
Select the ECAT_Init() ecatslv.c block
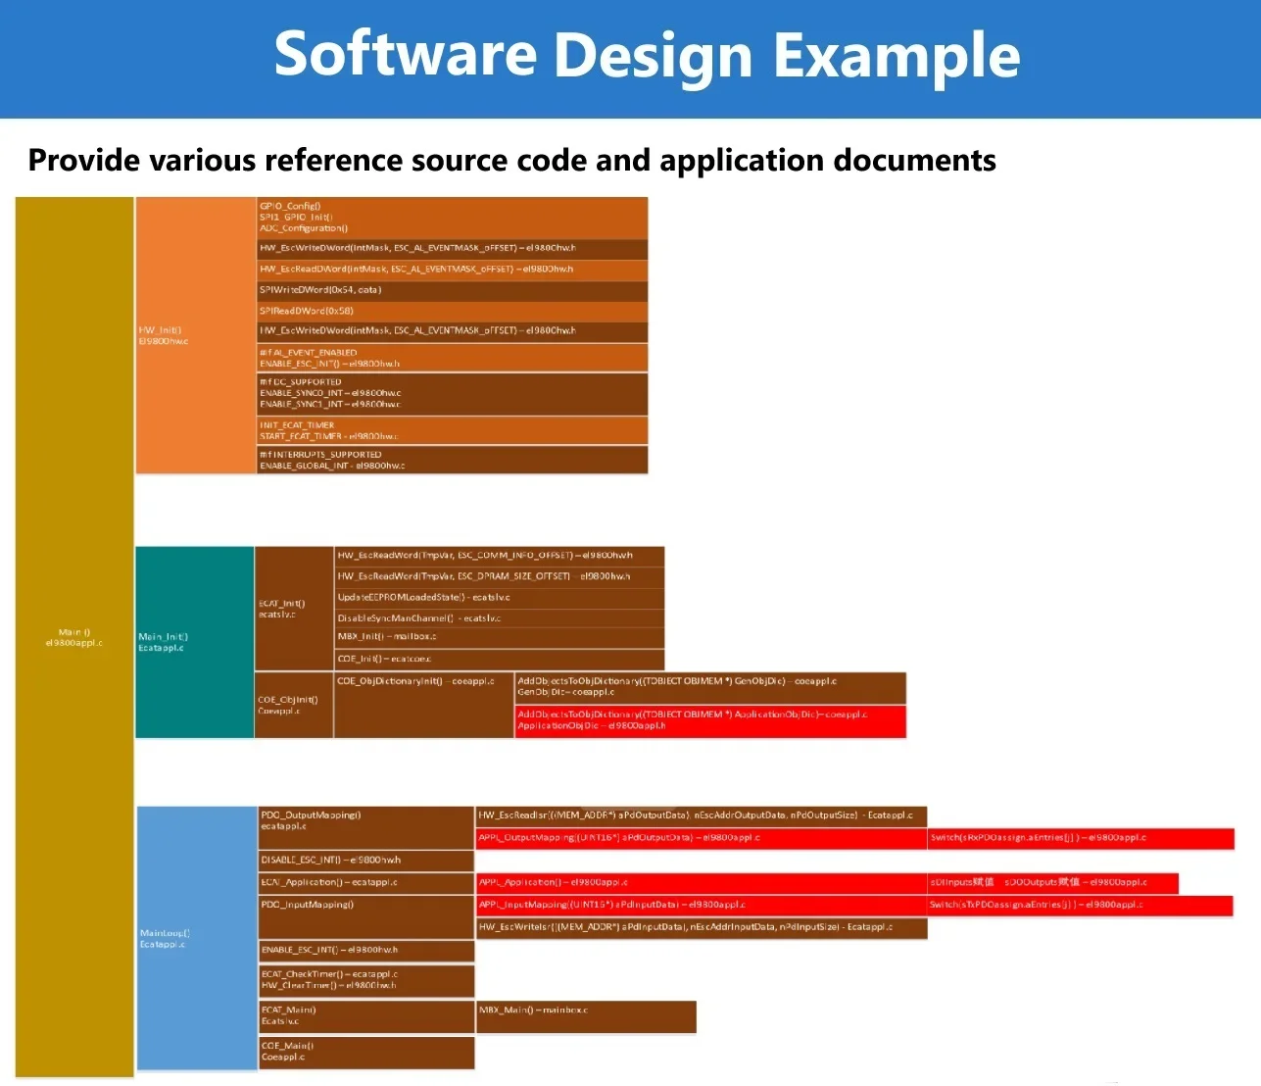click(x=294, y=609)
